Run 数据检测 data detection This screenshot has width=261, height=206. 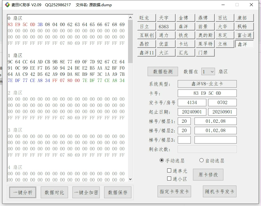click(163, 71)
